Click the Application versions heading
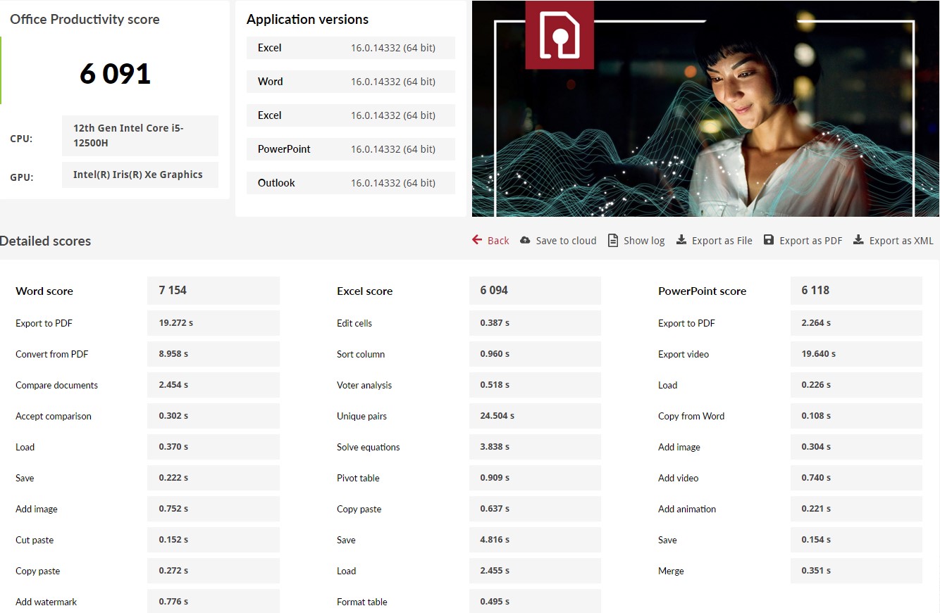This screenshot has width=940, height=613. click(307, 20)
